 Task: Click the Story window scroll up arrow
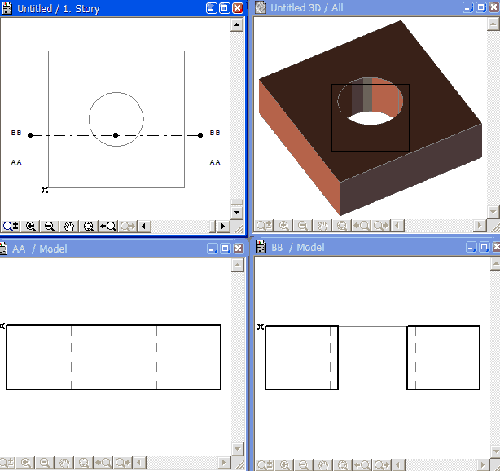click(237, 25)
